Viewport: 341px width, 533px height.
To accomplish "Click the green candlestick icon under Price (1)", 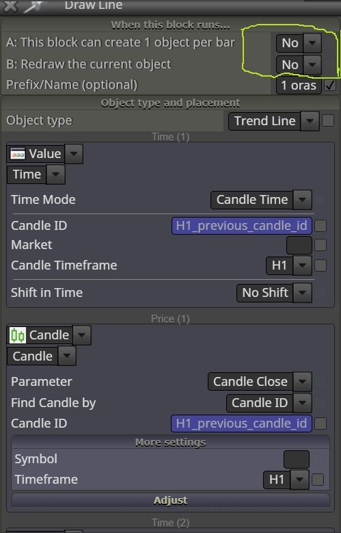I will (x=17, y=335).
